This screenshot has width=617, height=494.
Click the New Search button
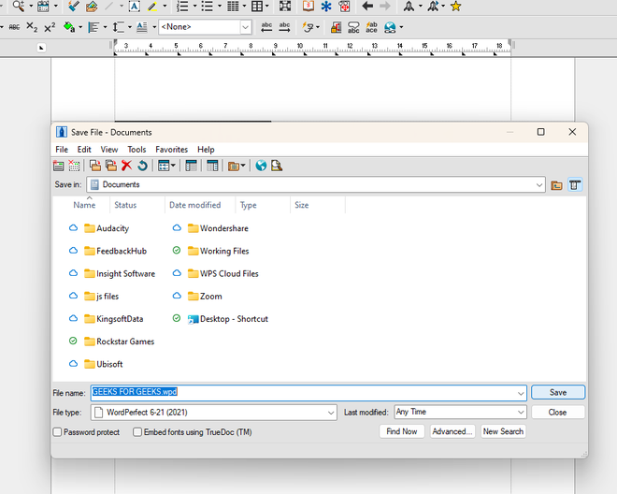coord(503,431)
